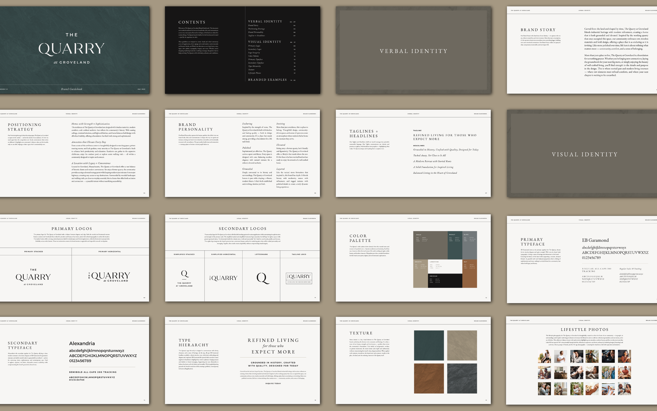Select Primary Logos in the contents list
Viewport: 657px width, 411px height.
click(254, 46)
